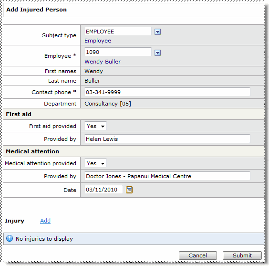Image resolution: width=269 pixels, height=266 pixels.
Task: Focus the Subject type EMPLOYEE field
Action: pos(118,32)
